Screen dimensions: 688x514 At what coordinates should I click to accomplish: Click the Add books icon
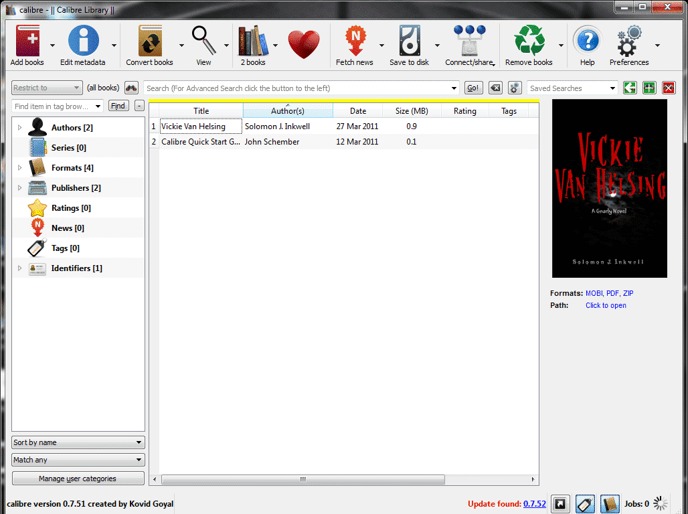(x=27, y=40)
